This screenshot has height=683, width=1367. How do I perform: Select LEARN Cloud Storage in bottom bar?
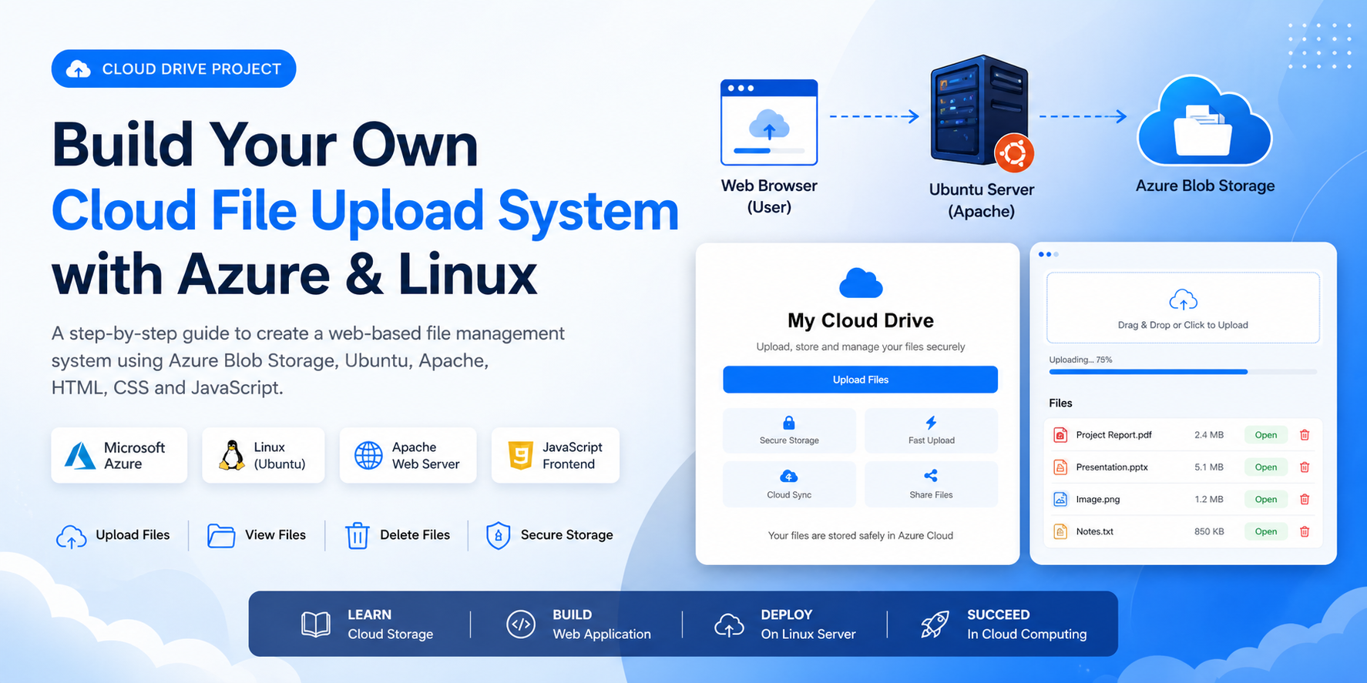pyautogui.click(x=368, y=624)
